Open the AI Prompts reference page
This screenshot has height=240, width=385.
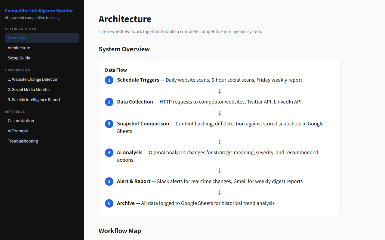pyautogui.click(x=18, y=131)
